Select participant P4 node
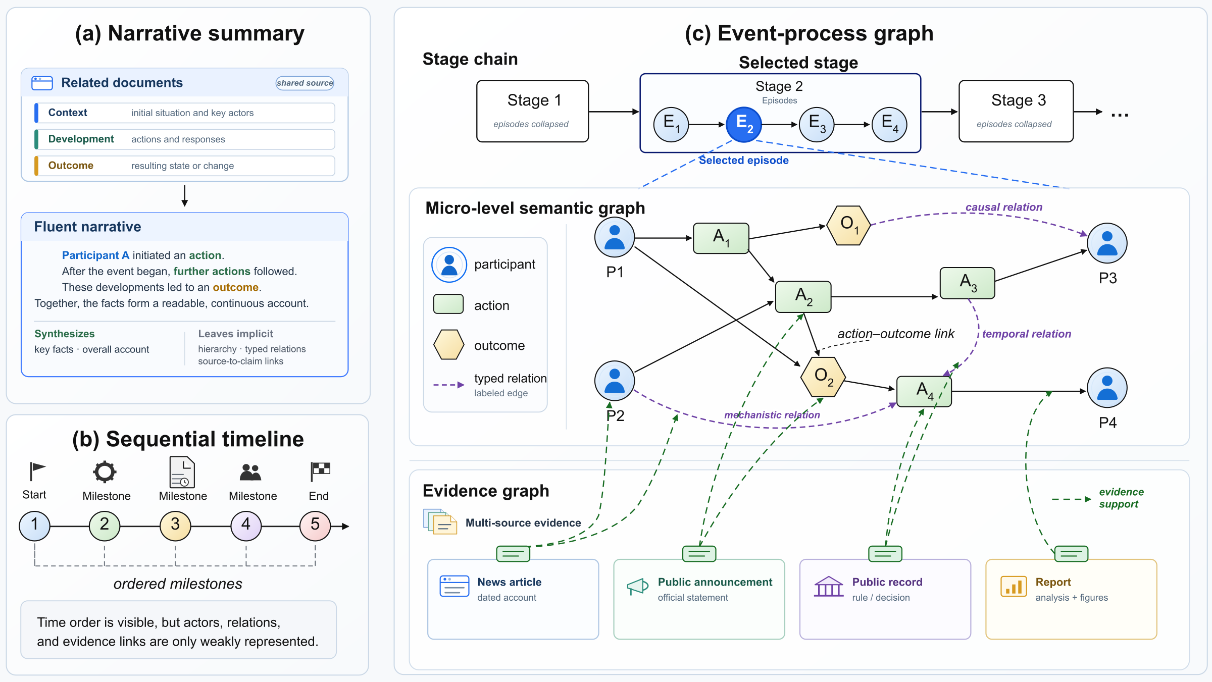 (x=1107, y=388)
